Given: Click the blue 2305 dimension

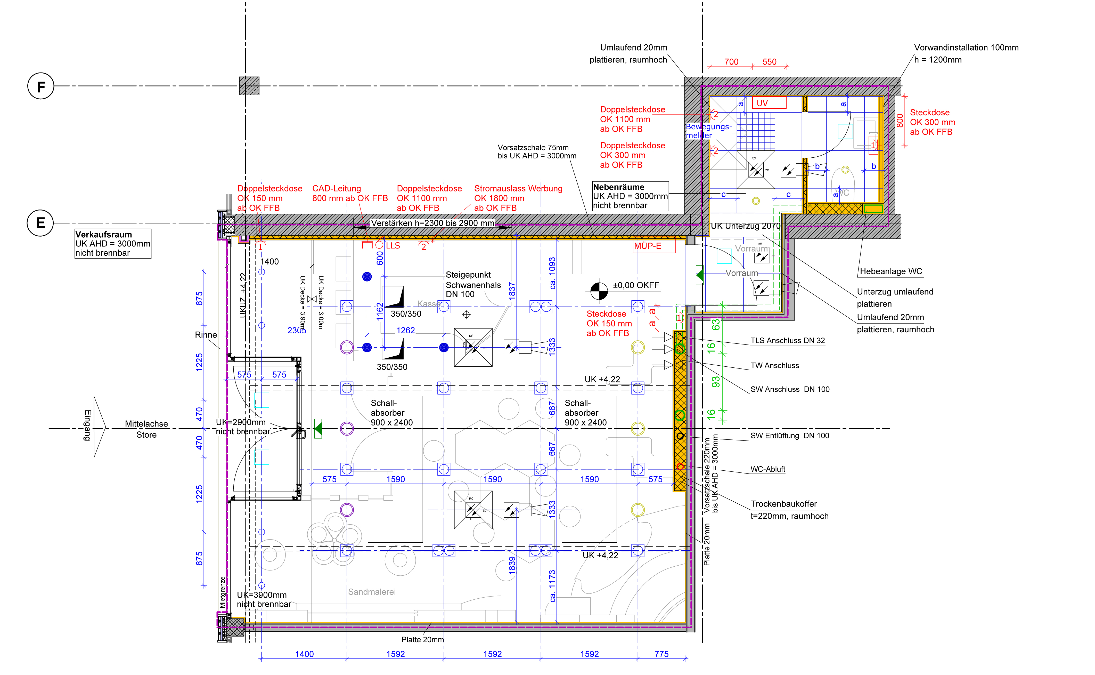Looking at the screenshot, I should click(296, 330).
